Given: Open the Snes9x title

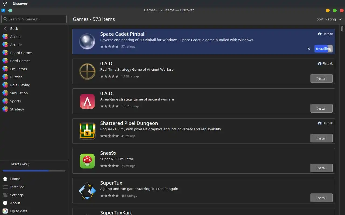Looking at the screenshot, I should tap(108, 153).
